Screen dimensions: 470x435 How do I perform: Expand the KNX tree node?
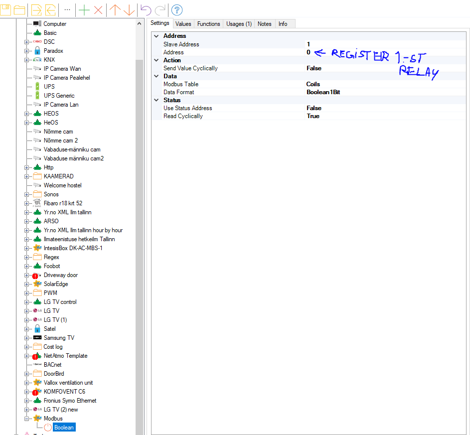tap(27, 60)
